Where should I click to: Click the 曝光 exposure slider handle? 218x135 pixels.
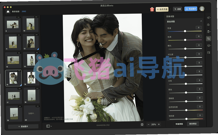(x=185, y=49)
